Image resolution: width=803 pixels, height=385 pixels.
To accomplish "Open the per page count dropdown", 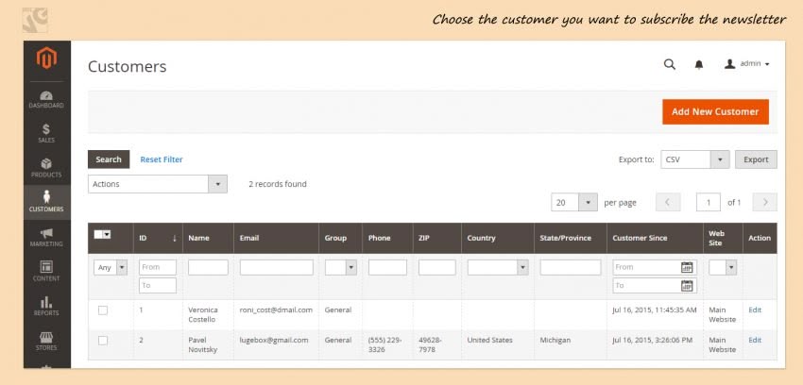I will click(x=574, y=203).
